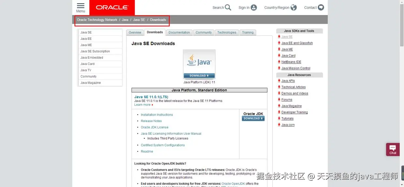Click red arrow icon beside Java EE and Glassfish
Image resolution: width=404 pixels, height=187 pixels.
pos(279,43)
